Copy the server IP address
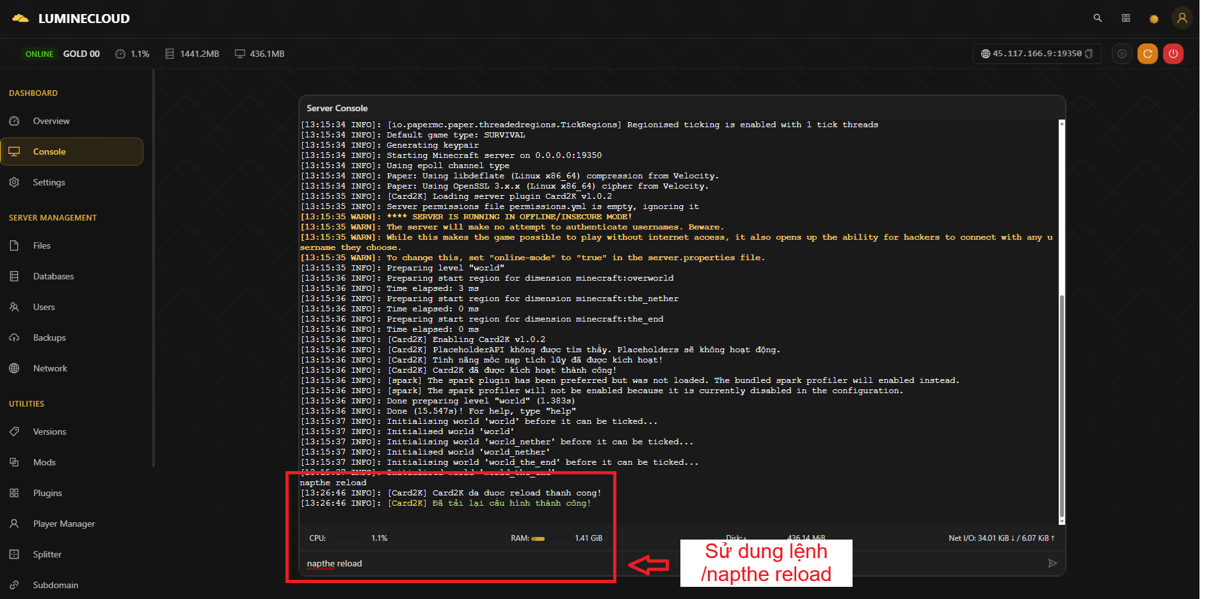This screenshot has height=599, width=1211. (1089, 54)
